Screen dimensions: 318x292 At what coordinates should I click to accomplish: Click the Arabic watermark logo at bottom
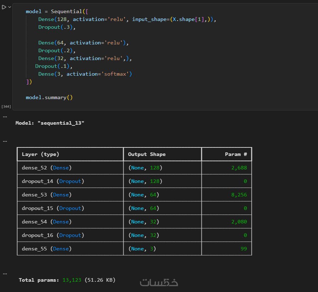[x=159, y=282]
